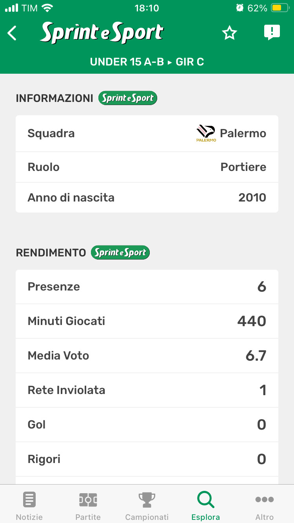Open the GIR C group link

190,62
